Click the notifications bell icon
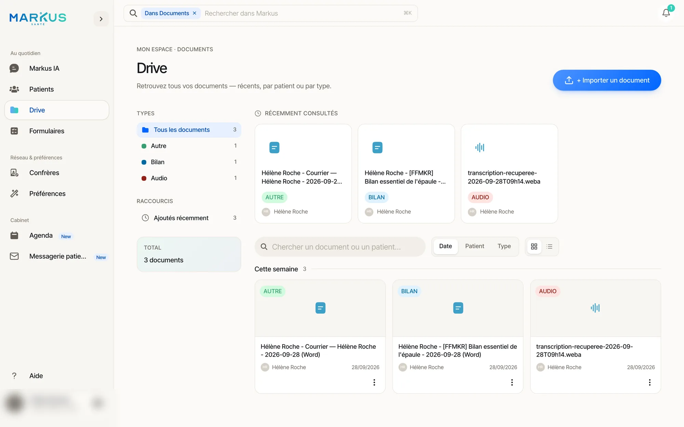 pos(666,13)
